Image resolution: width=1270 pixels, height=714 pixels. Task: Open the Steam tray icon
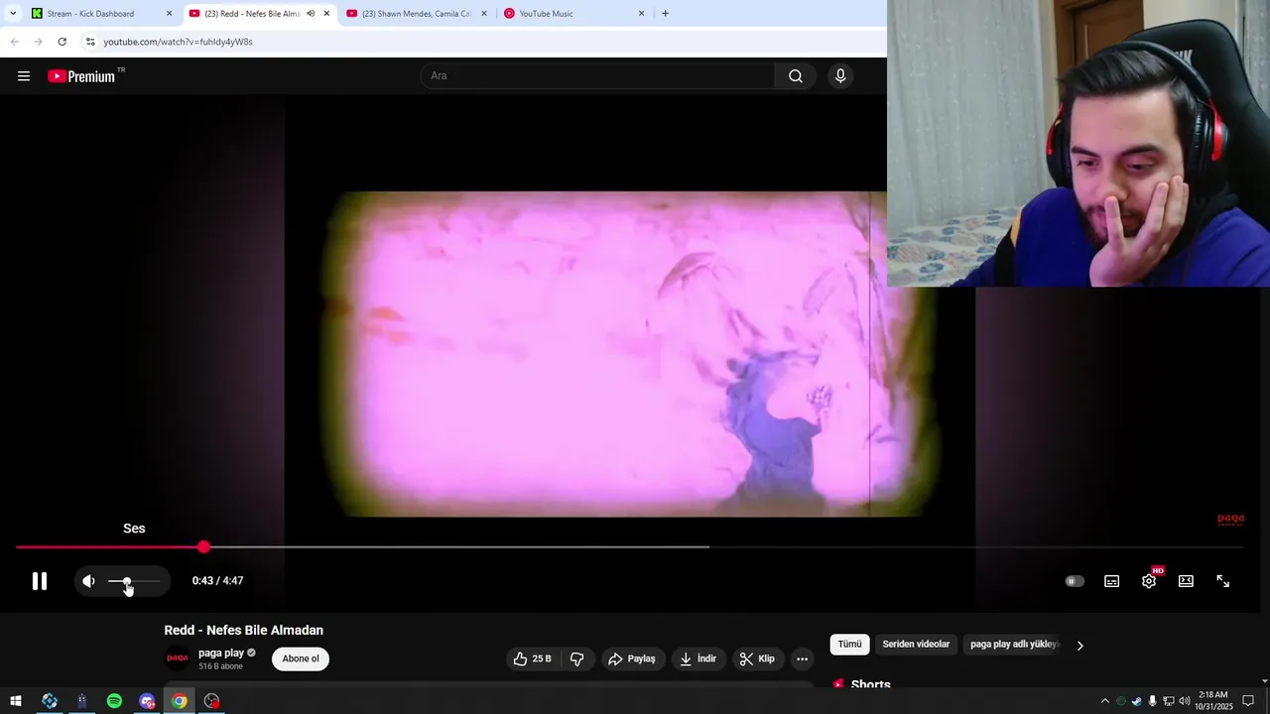click(x=1136, y=701)
